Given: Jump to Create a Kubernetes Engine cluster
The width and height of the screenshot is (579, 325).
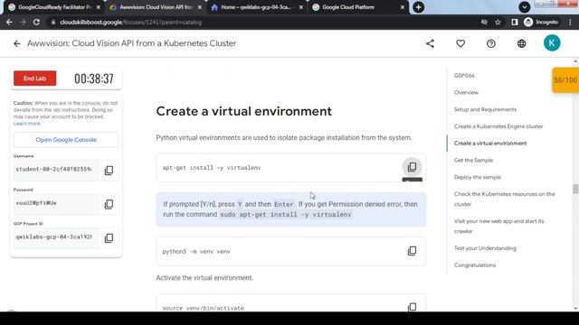Looking at the screenshot, I should click(498, 126).
